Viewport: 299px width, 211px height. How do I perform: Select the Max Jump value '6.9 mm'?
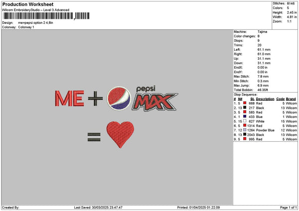(x=263, y=85)
